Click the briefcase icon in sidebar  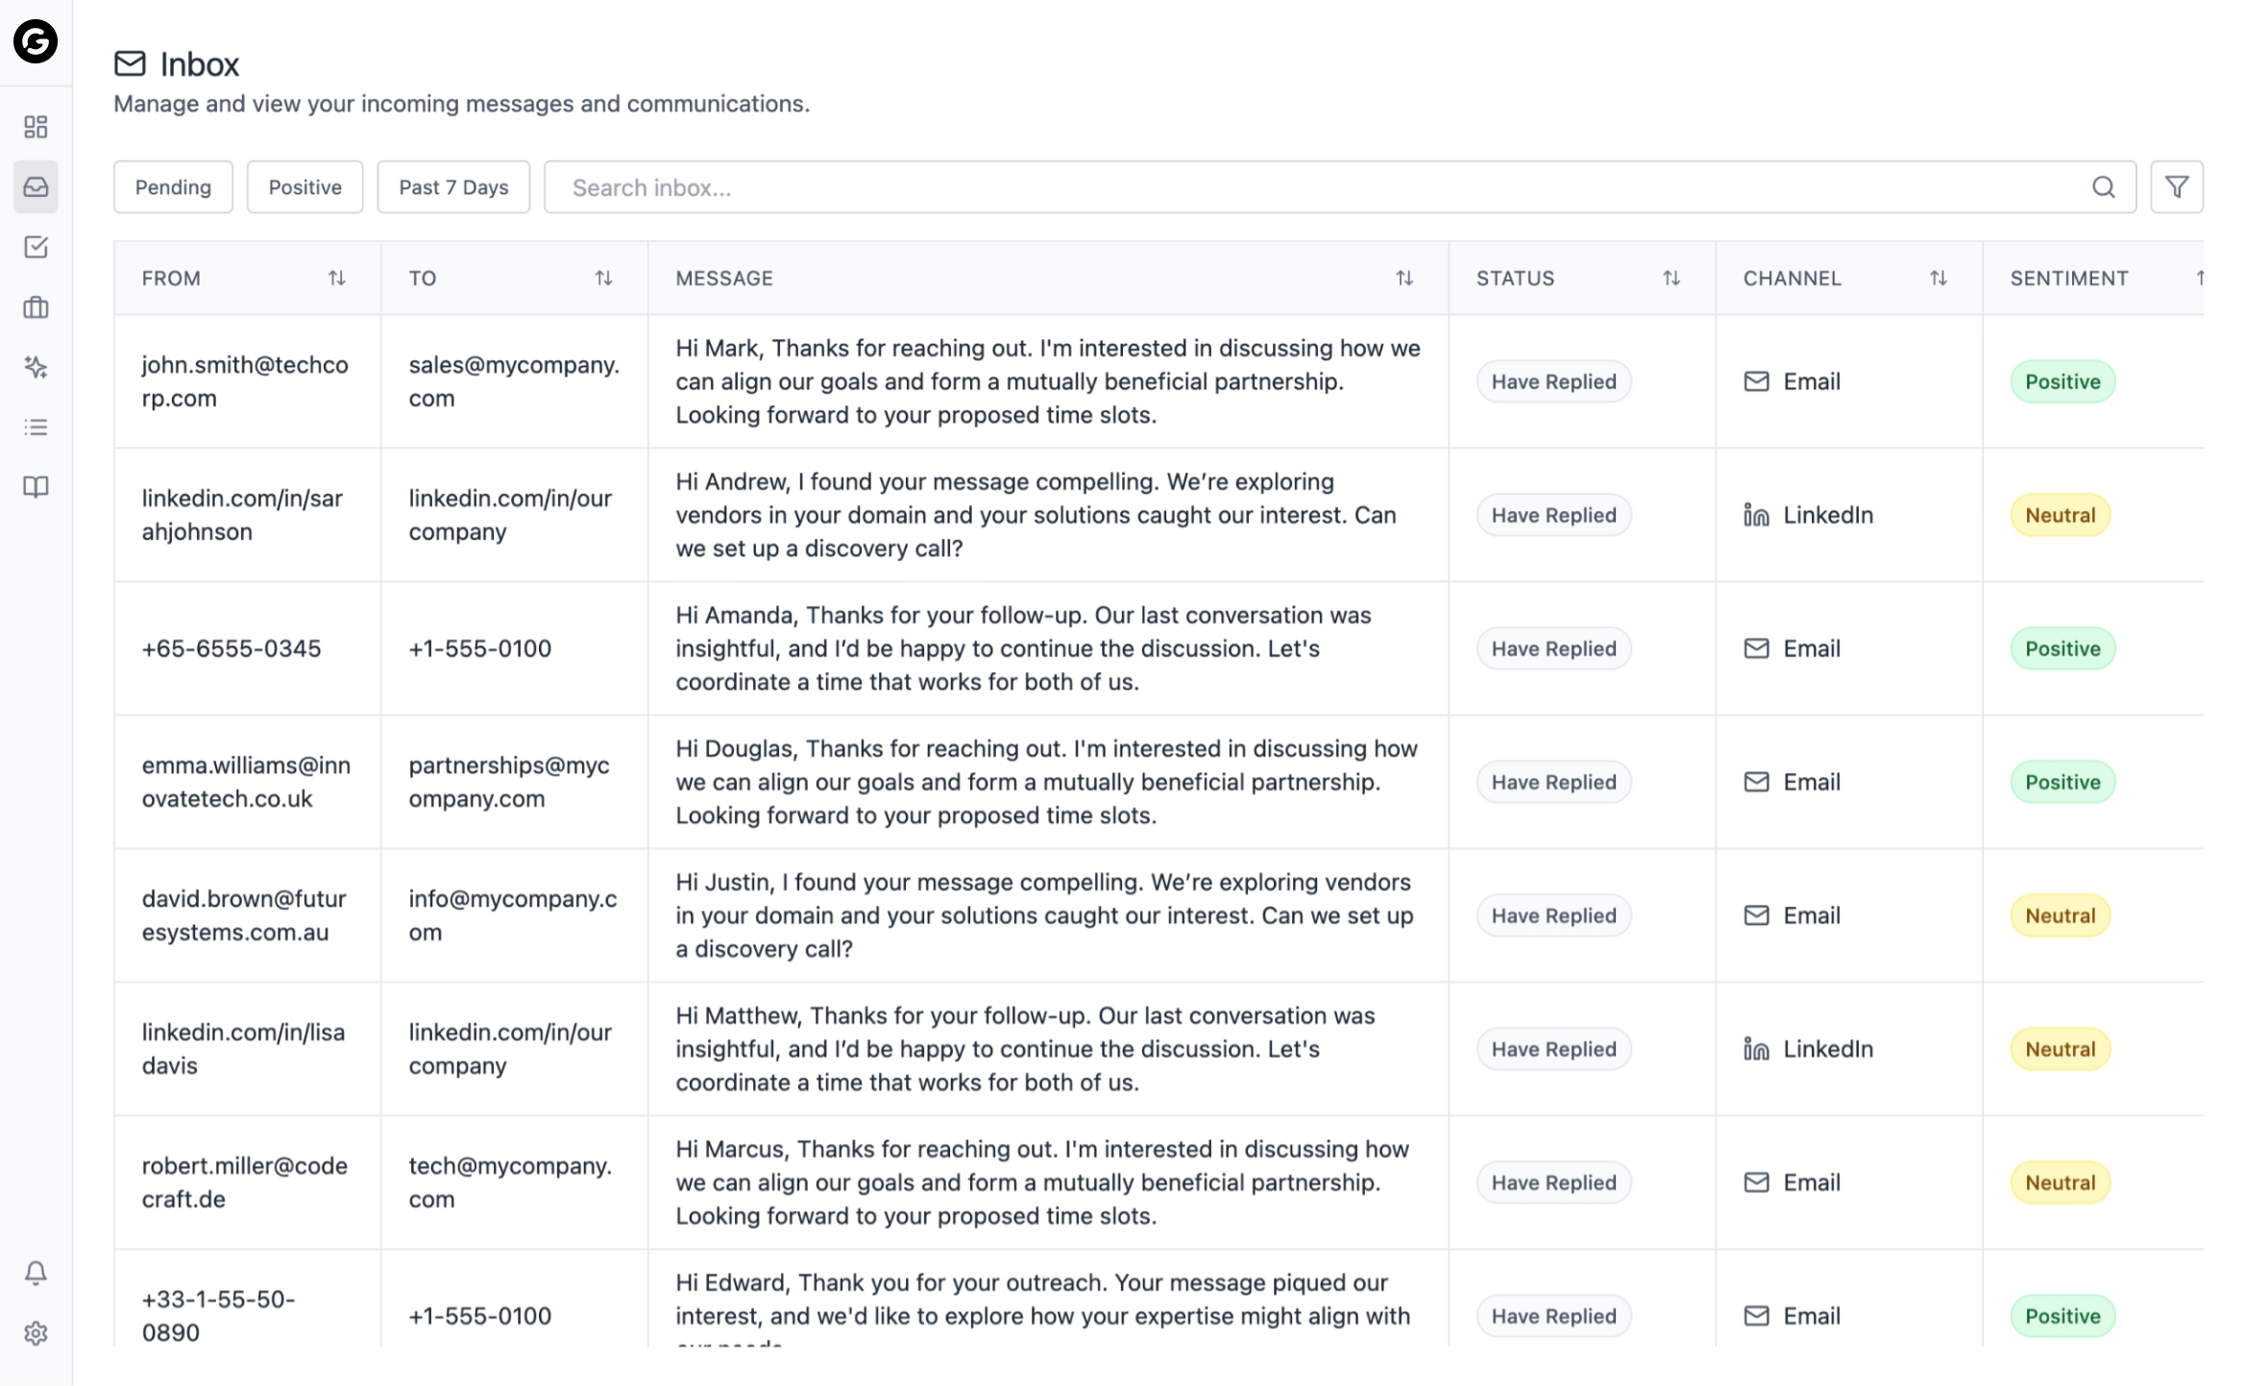tap(36, 307)
